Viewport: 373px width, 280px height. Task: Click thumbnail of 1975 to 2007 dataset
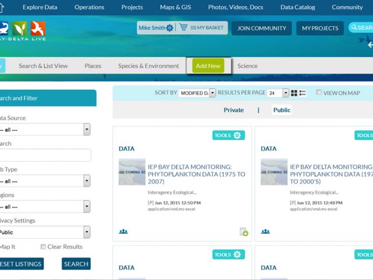coord(132,172)
